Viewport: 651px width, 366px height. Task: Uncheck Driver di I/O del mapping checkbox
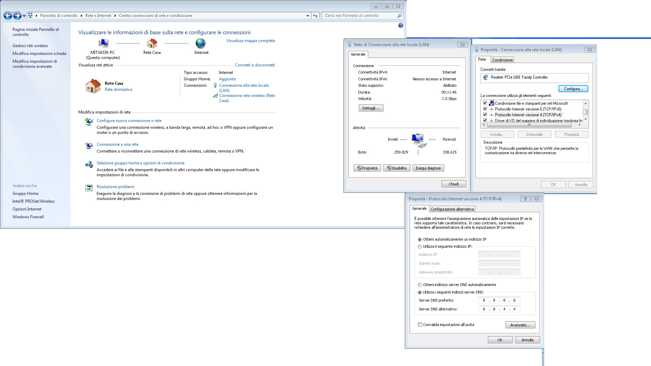pos(485,120)
